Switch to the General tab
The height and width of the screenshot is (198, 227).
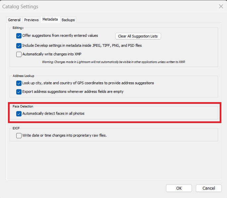tap(14, 20)
